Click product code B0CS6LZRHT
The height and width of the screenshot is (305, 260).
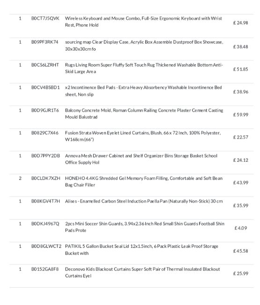(x=45, y=65)
